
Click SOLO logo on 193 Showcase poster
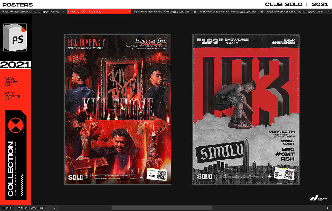205,176
